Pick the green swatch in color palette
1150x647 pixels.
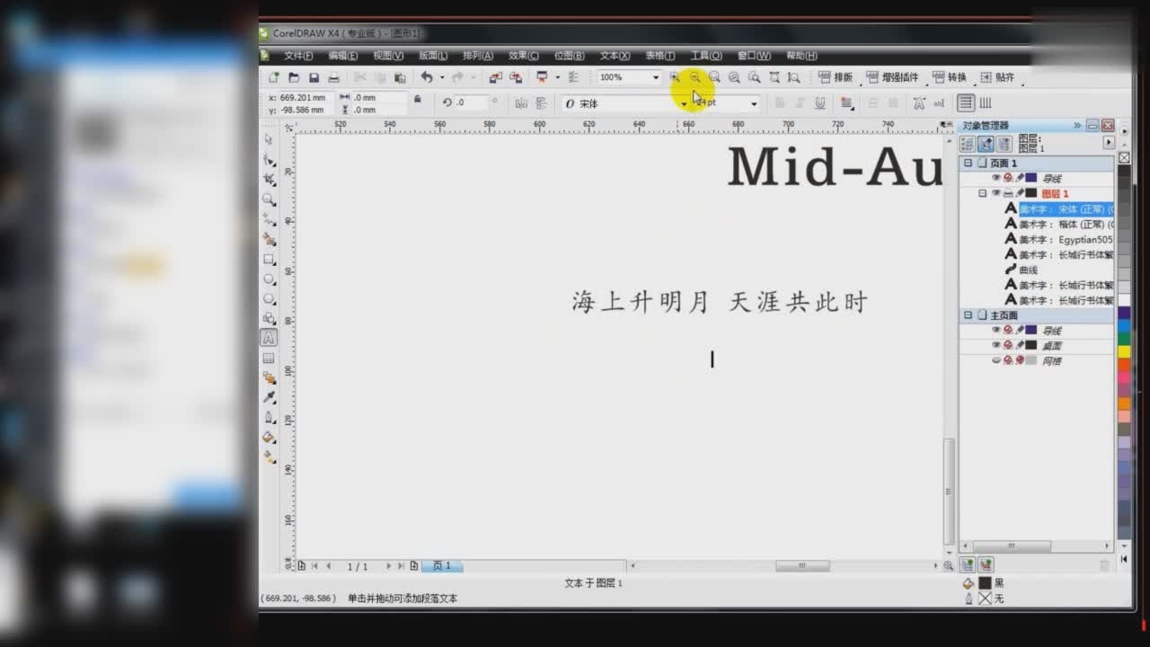coord(1124,338)
